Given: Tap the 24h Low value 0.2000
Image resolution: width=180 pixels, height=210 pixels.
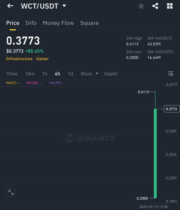Looking at the screenshot, I should tap(132, 58).
